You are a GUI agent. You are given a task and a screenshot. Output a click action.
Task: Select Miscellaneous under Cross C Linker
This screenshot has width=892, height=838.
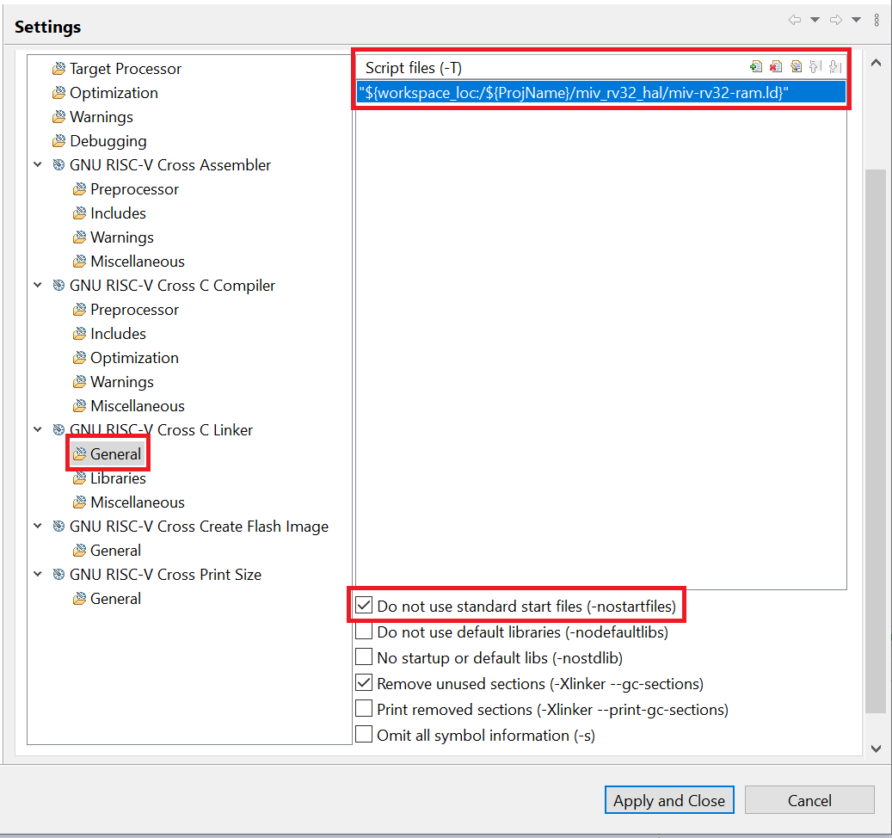click(137, 502)
